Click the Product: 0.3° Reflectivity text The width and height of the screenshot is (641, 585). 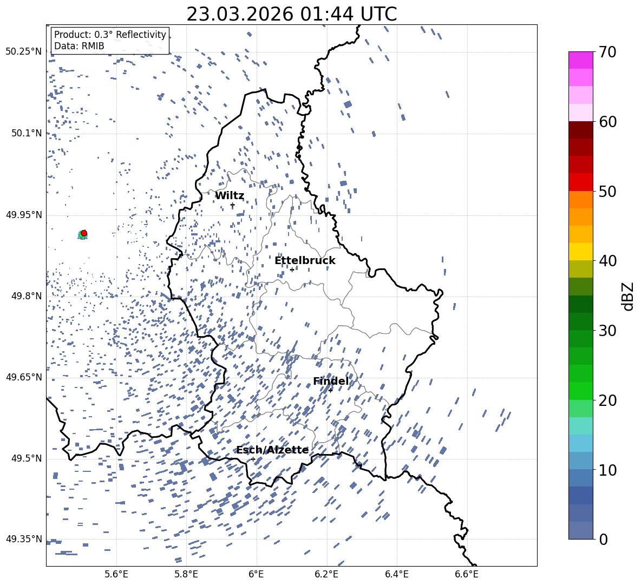pyautogui.click(x=110, y=35)
